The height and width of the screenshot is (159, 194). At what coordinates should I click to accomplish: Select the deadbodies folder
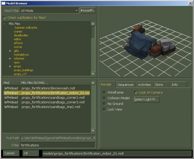click(x=21, y=35)
